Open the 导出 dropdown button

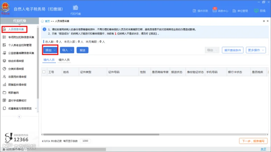tap(212, 50)
